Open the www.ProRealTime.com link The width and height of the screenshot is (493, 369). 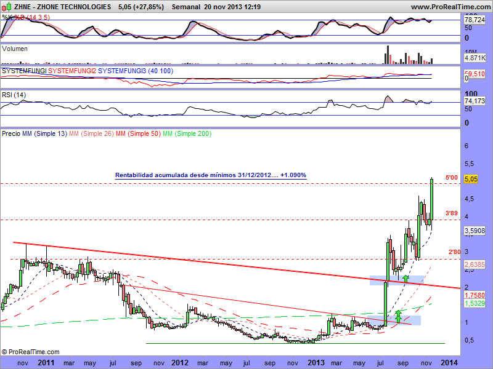tap(450, 7)
